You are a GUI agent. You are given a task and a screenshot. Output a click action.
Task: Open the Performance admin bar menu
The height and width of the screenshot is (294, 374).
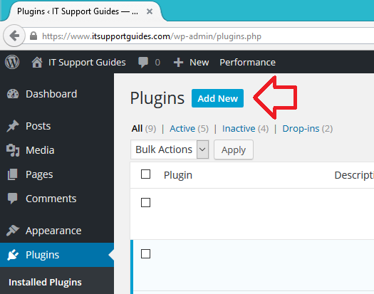[247, 63]
